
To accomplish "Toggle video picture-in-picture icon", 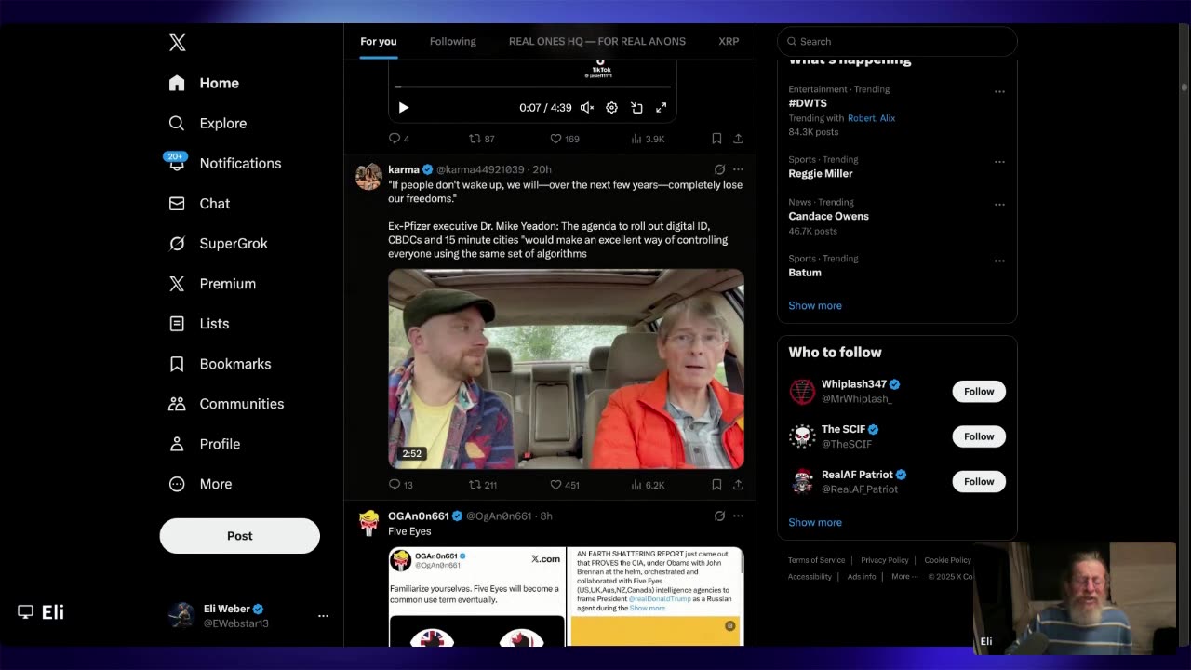I will [636, 108].
